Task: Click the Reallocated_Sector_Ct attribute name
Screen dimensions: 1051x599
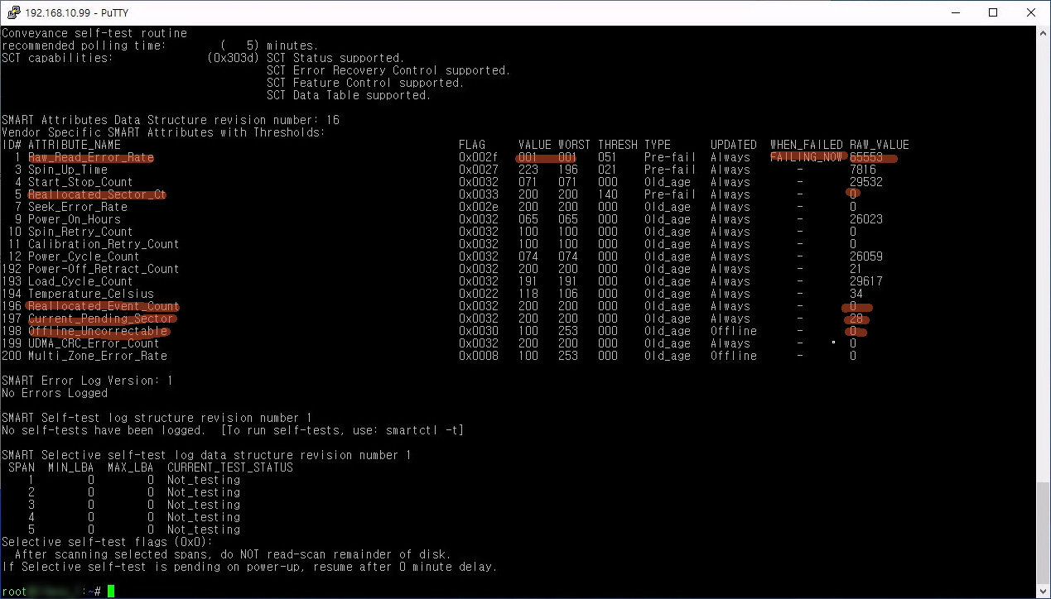Action: 97,194
